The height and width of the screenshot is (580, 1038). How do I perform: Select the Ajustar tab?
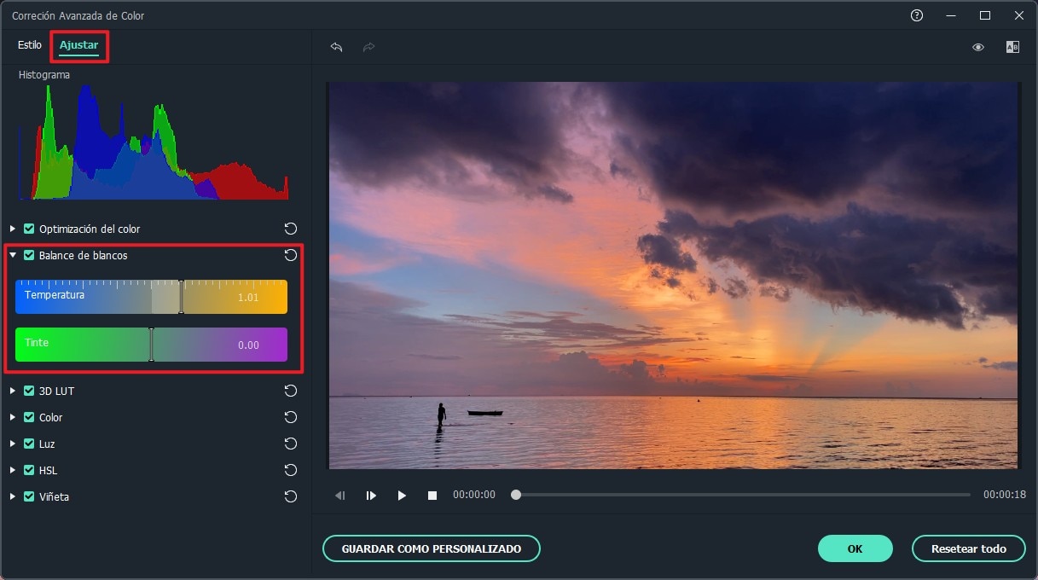(x=78, y=45)
